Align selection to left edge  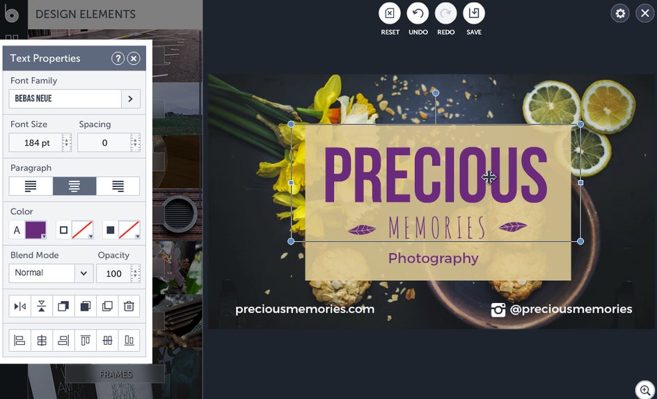coord(19,341)
